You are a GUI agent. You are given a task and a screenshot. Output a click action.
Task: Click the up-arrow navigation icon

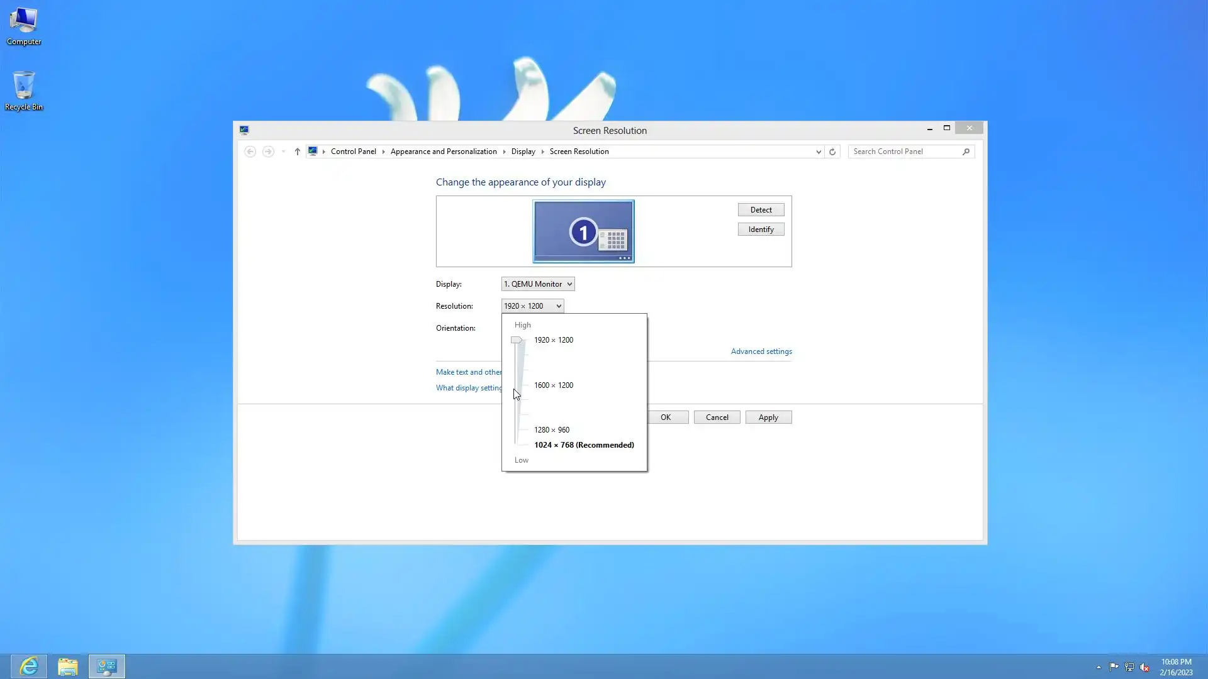click(297, 152)
